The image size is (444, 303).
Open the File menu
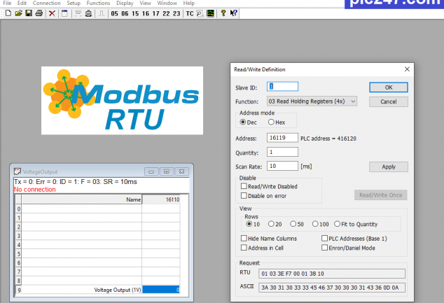7,3
